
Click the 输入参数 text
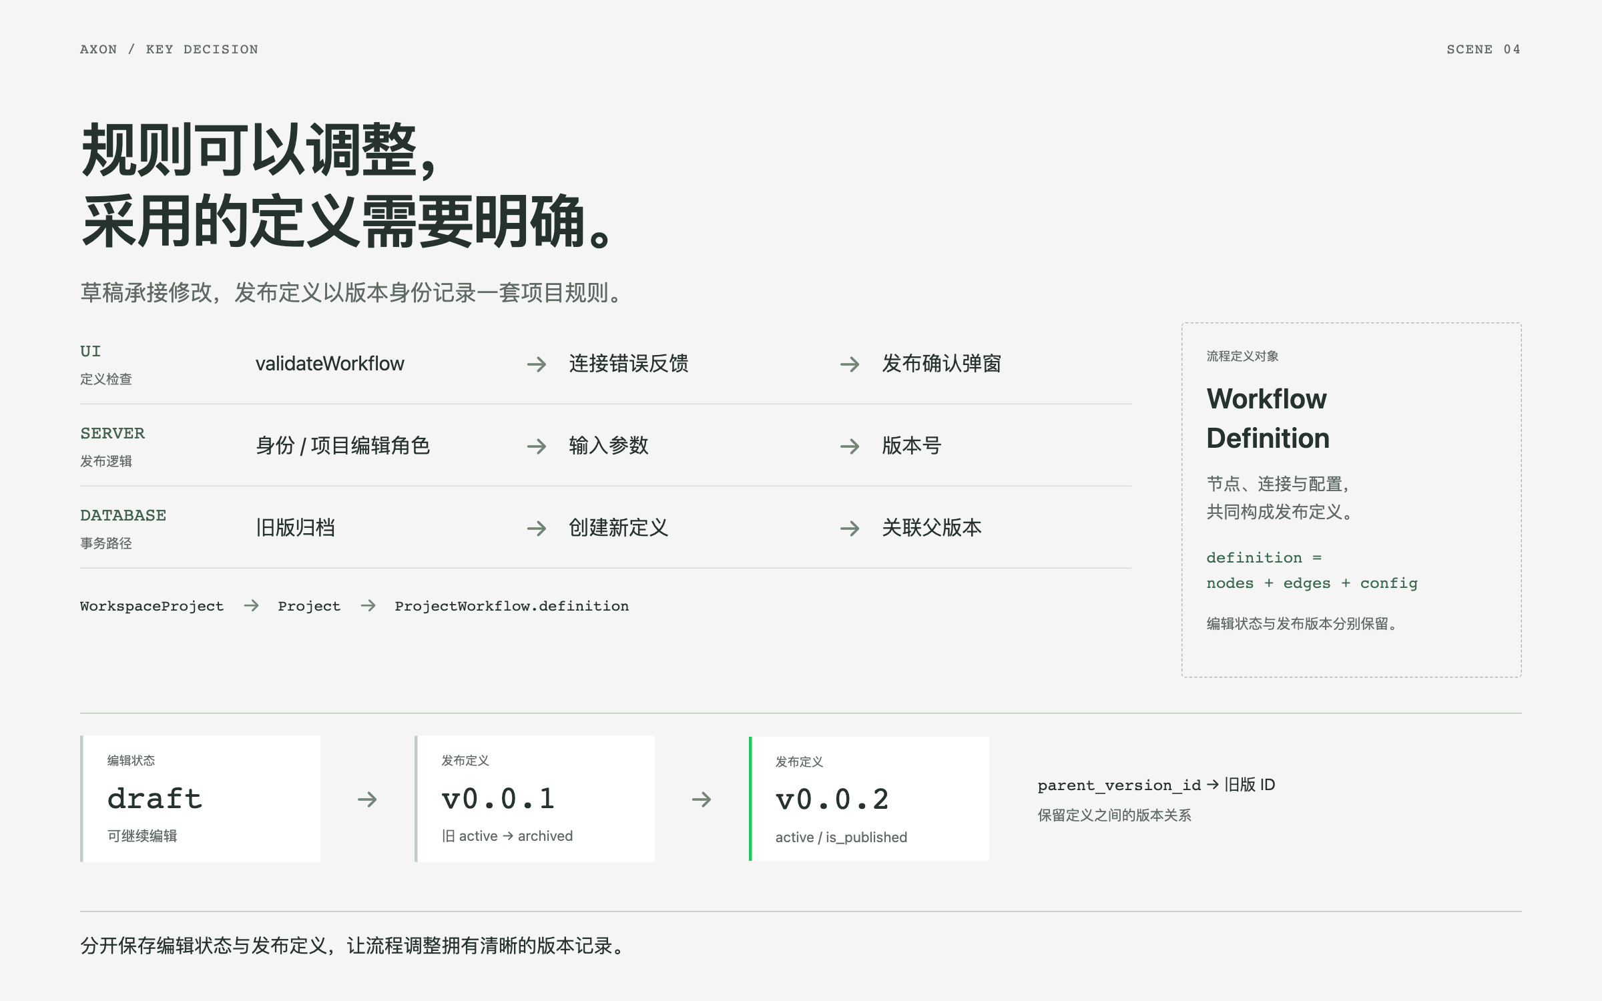tap(609, 446)
